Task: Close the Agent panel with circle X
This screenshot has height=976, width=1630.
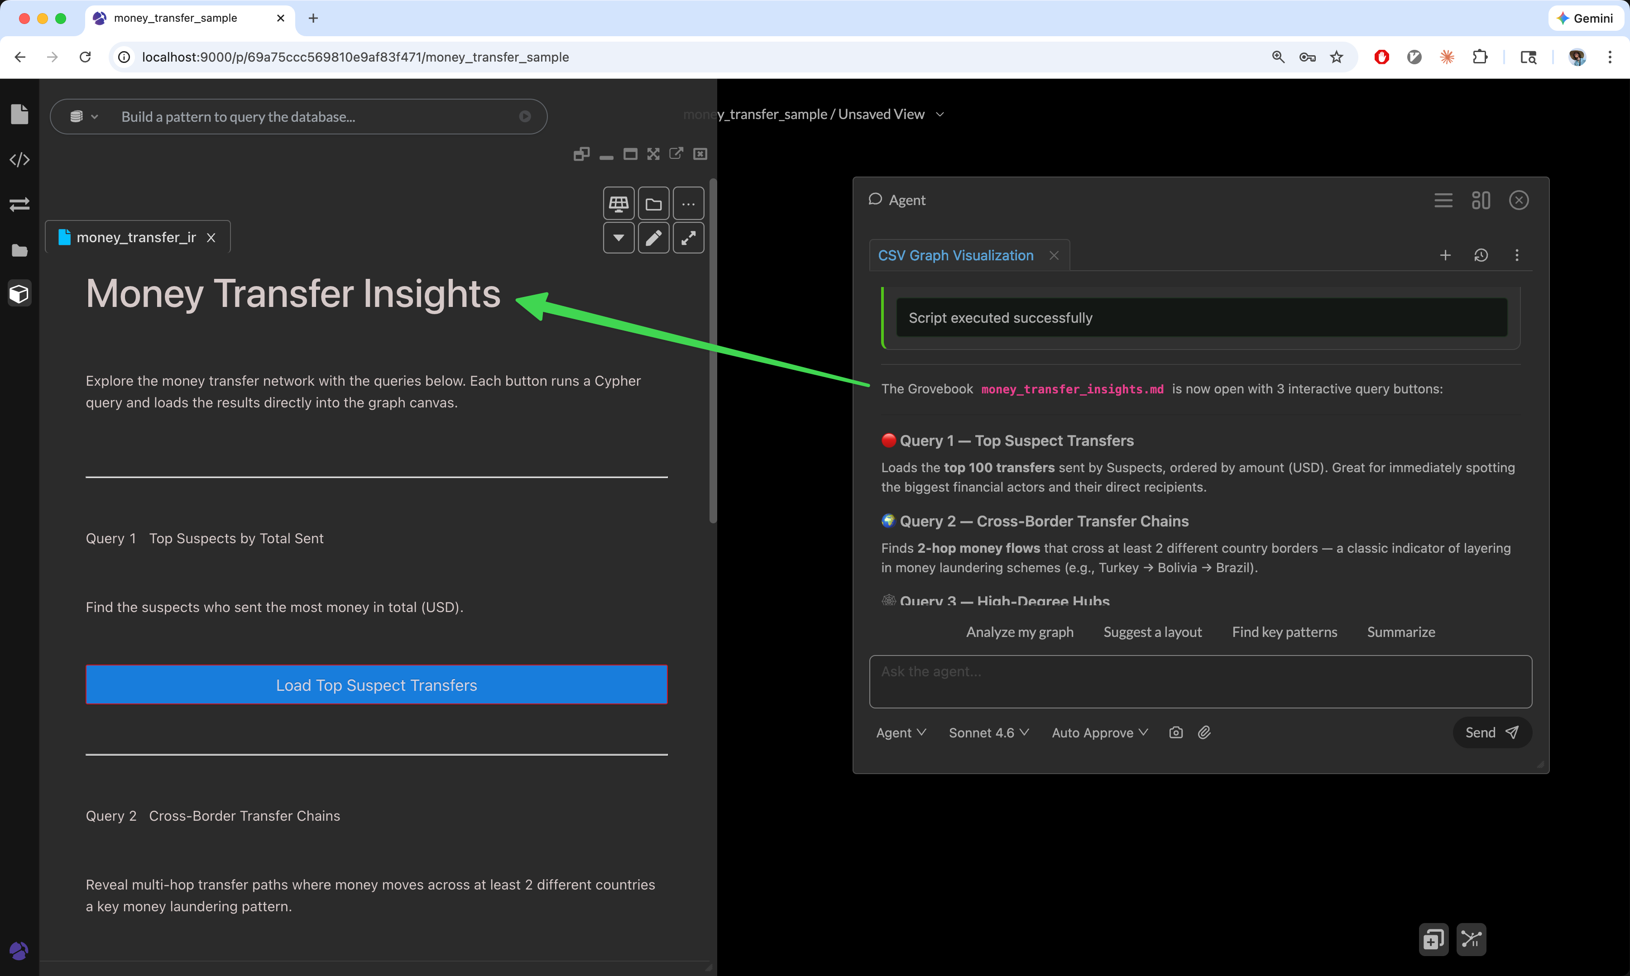Action: coord(1519,200)
